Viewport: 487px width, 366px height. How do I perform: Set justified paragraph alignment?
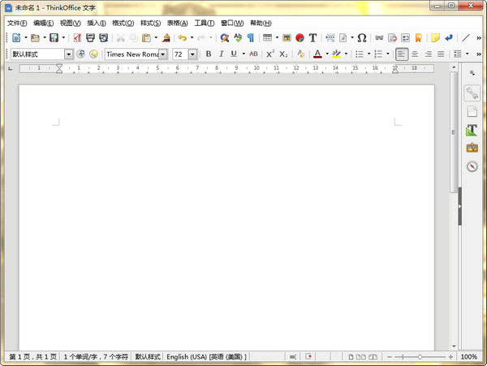(441, 54)
